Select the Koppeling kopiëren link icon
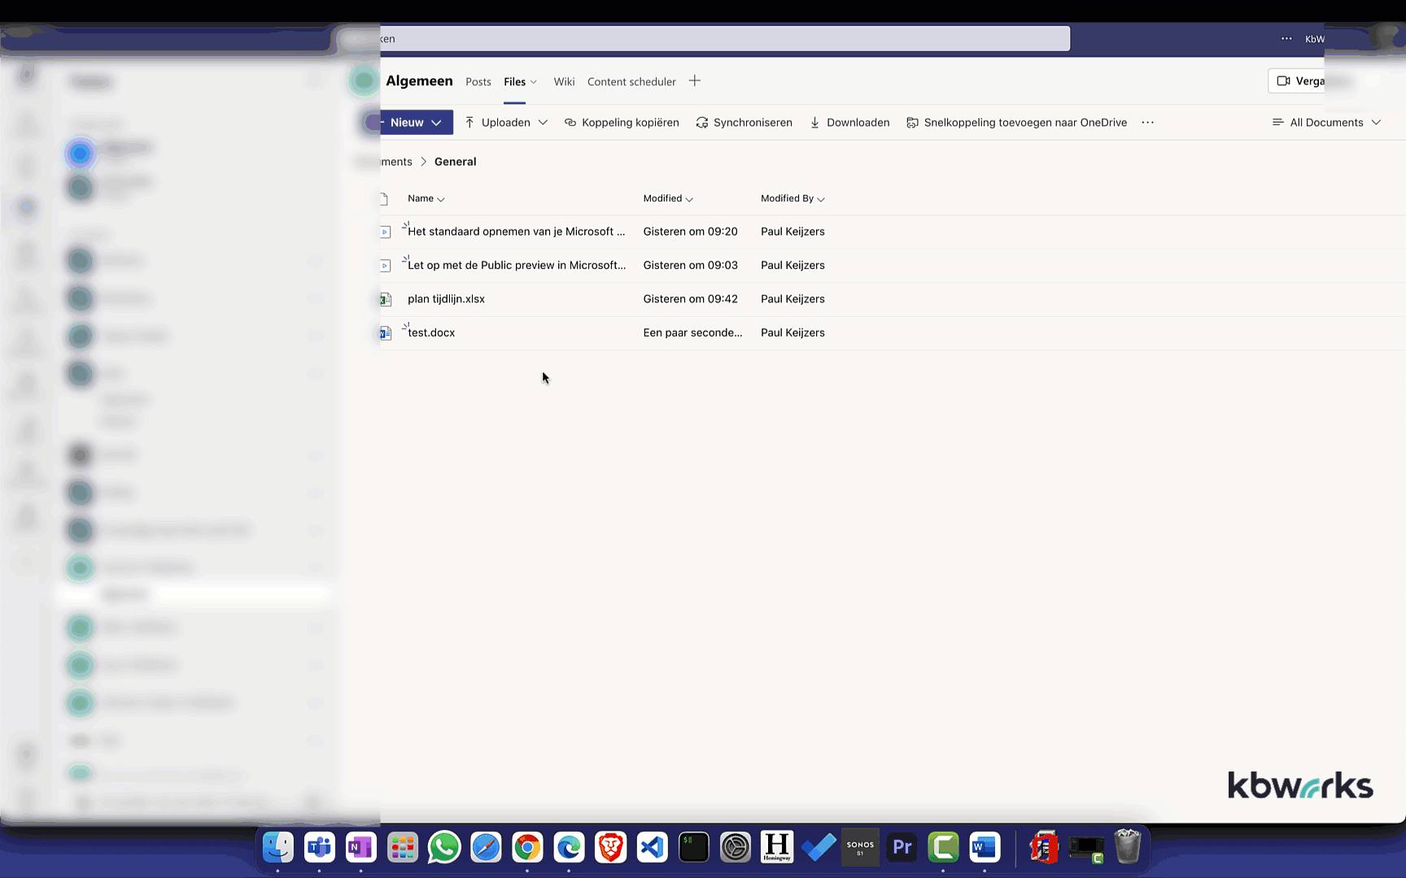Screen dimensions: 1406x878 (570, 122)
